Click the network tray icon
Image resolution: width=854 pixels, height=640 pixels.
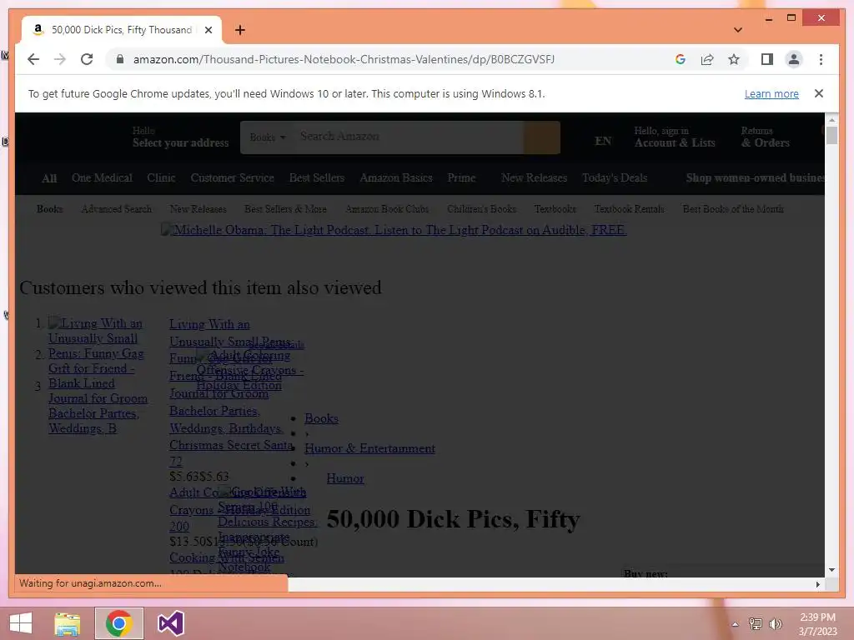click(756, 623)
